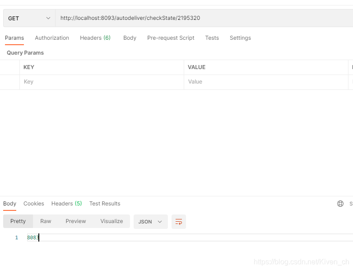Open the Authorization tab
Image resolution: width=353 pixels, height=270 pixels.
pos(52,38)
